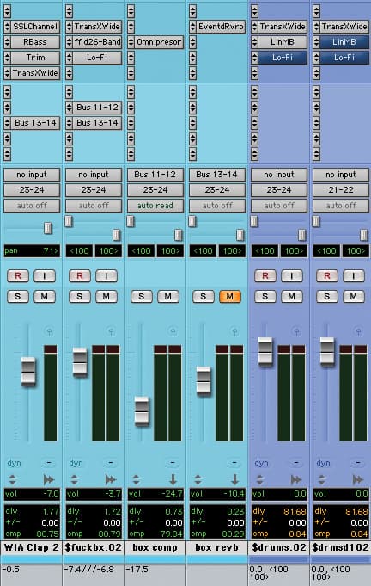Click the pan 71> readout on WIA Clap 2

(32, 250)
